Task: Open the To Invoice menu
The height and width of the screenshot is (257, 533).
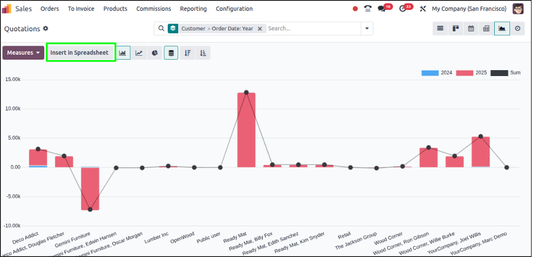Action: tap(81, 9)
